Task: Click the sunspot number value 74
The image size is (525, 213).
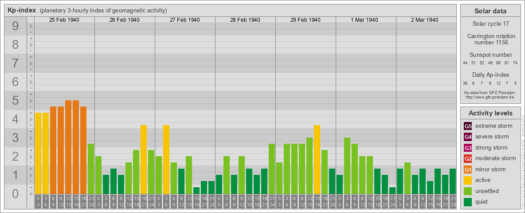Action: click(x=515, y=63)
